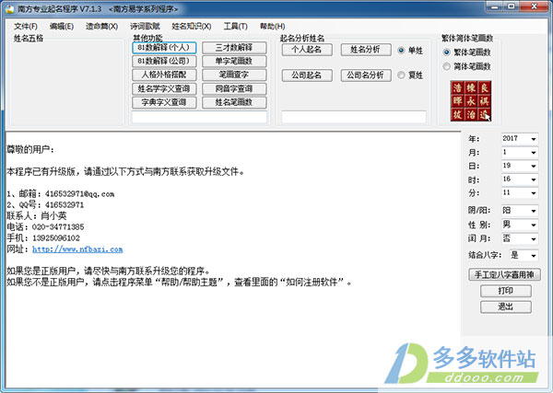Click the 退出 button

(x=506, y=307)
